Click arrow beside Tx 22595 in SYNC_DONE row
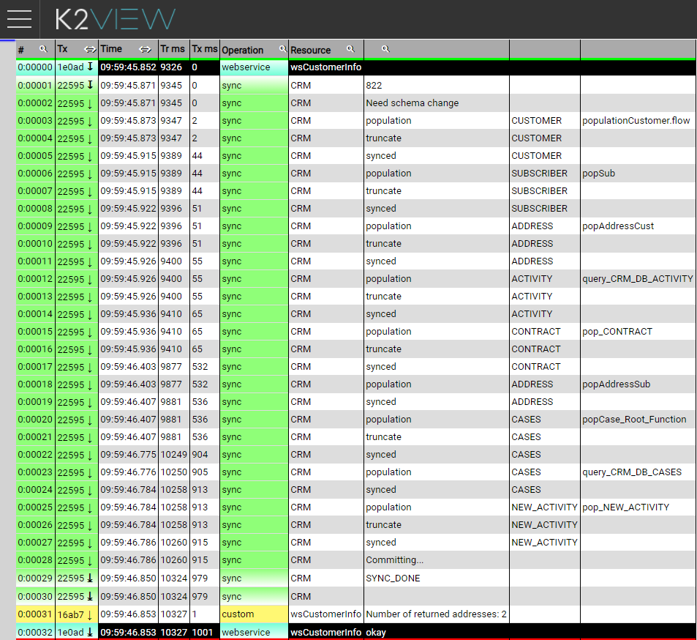Screen dimensions: 697x640 (90, 578)
